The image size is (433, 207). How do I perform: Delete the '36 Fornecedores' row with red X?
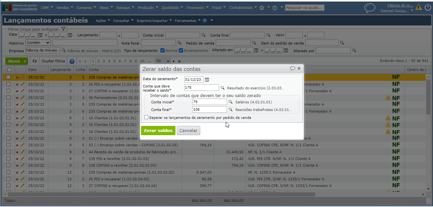point(17,98)
